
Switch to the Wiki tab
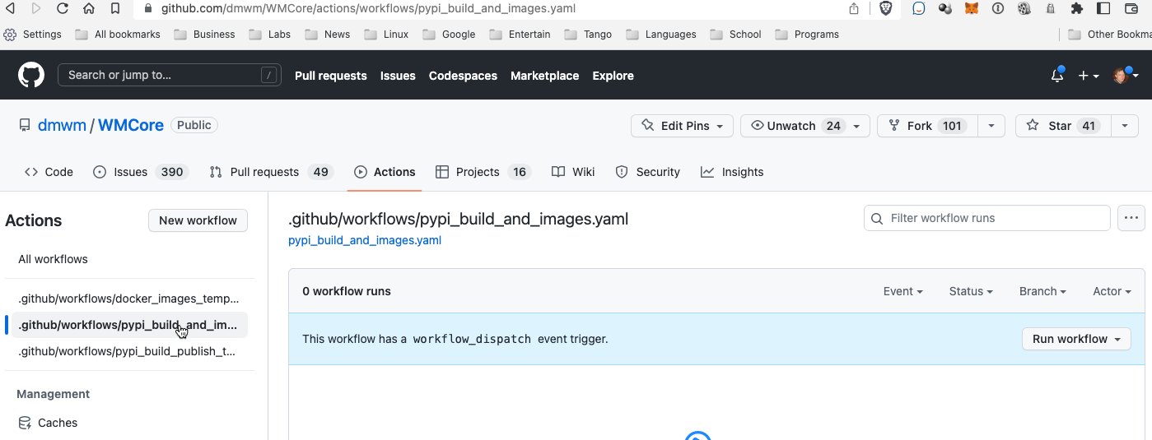[573, 172]
